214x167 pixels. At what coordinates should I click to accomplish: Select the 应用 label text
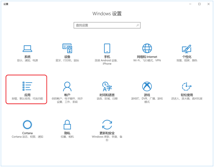27,95
